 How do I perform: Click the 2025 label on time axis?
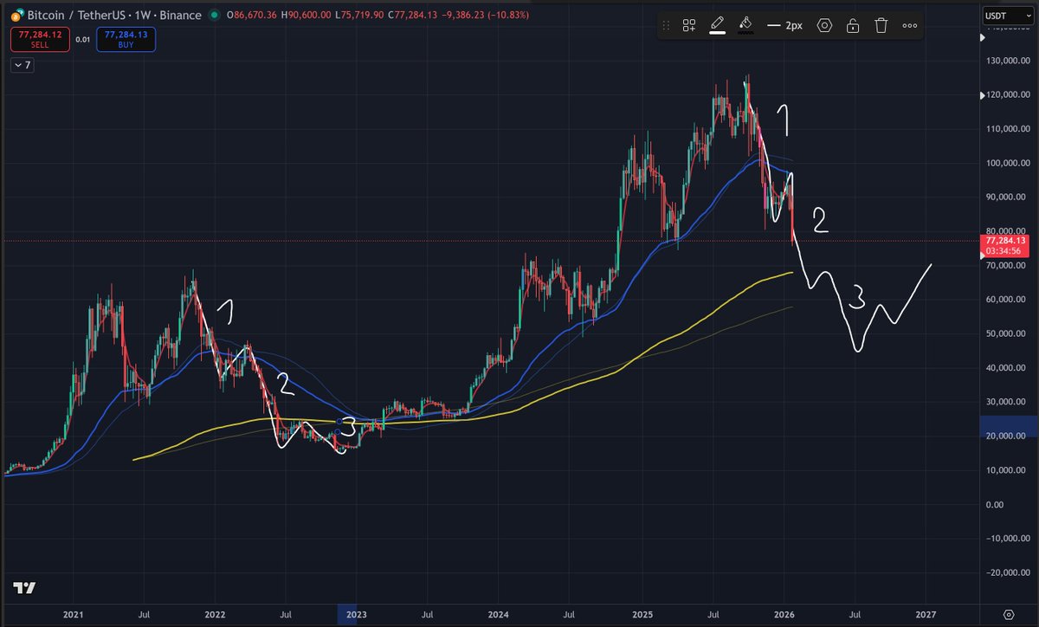coord(641,614)
